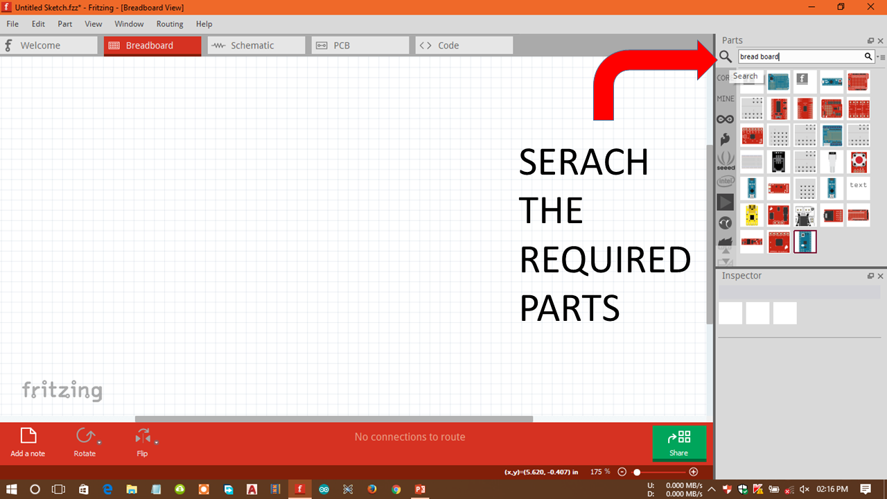
Task: Click the magnifier search bin icon
Action: point(725,57)
